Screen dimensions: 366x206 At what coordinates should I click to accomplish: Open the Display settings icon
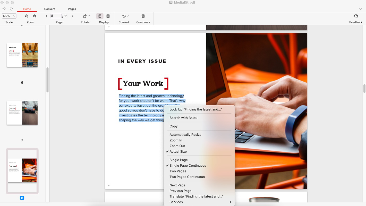click(100, 16)
